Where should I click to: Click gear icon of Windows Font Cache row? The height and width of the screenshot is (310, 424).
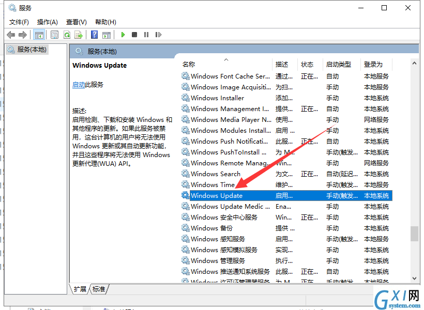click(x=185, y=76)
